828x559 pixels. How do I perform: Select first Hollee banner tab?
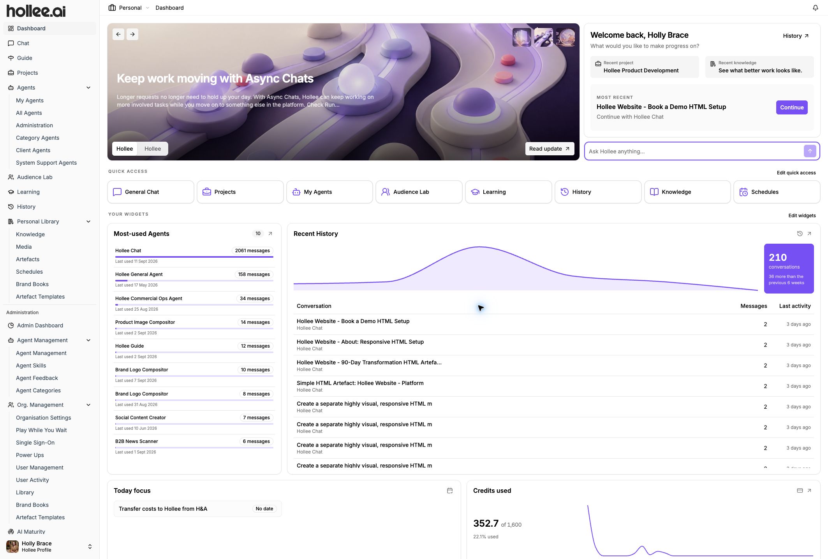pyautogui.click(x=125, y=149)
